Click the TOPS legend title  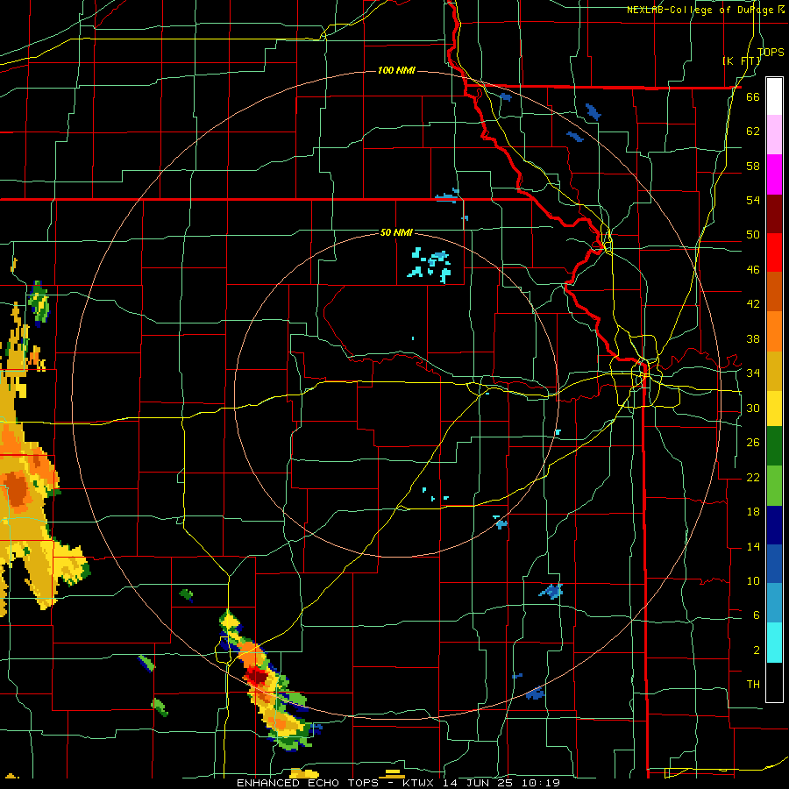[x=771, y=52]
